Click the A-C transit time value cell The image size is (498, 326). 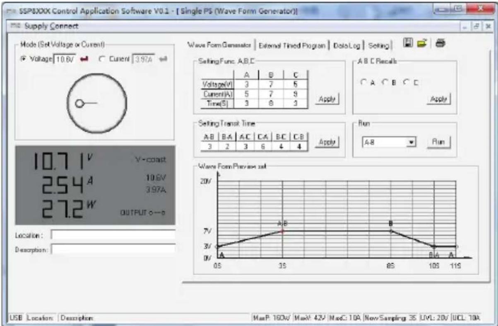245,147
